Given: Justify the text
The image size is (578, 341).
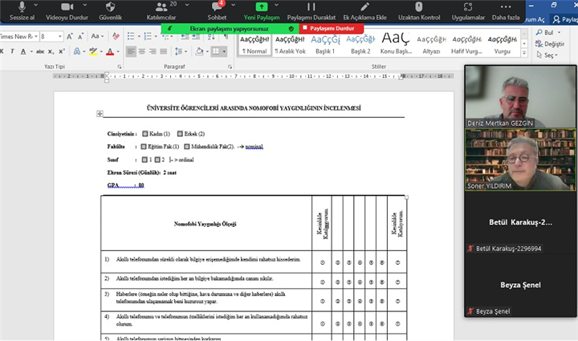Looking at the screenshot, I should click(164, 51).
